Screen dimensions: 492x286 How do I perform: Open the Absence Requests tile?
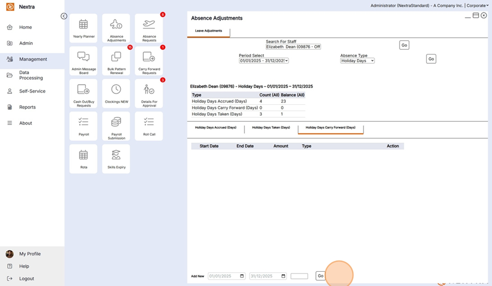(x=149, y=28)
